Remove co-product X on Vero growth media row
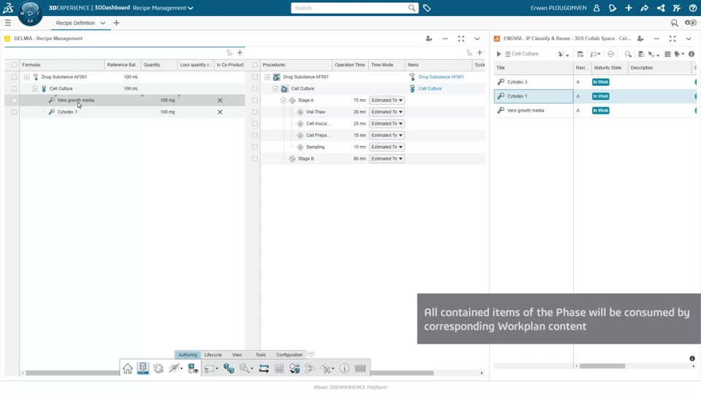The width and height of the screenshot is (701, 394). [220, 100]
